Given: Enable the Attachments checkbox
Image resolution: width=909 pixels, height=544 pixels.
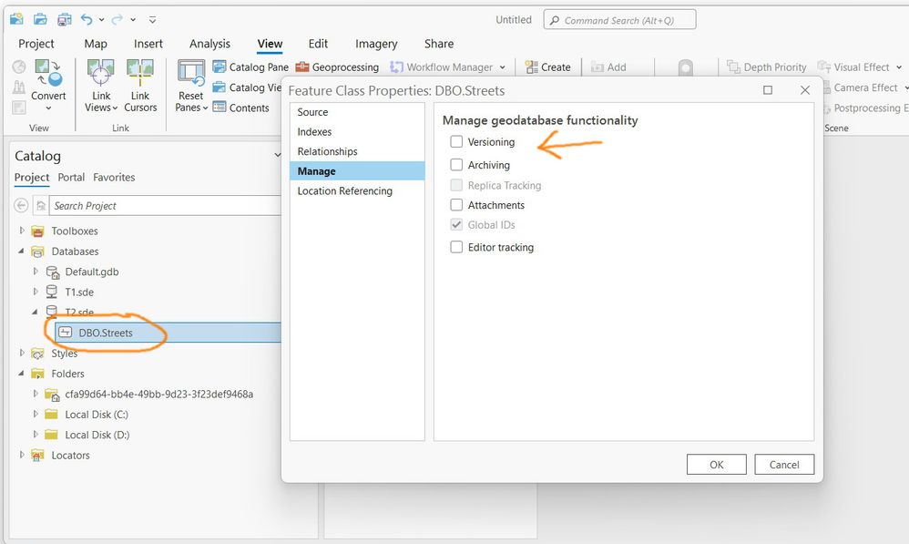Looking at the screenshot, I should coord(457,205).
